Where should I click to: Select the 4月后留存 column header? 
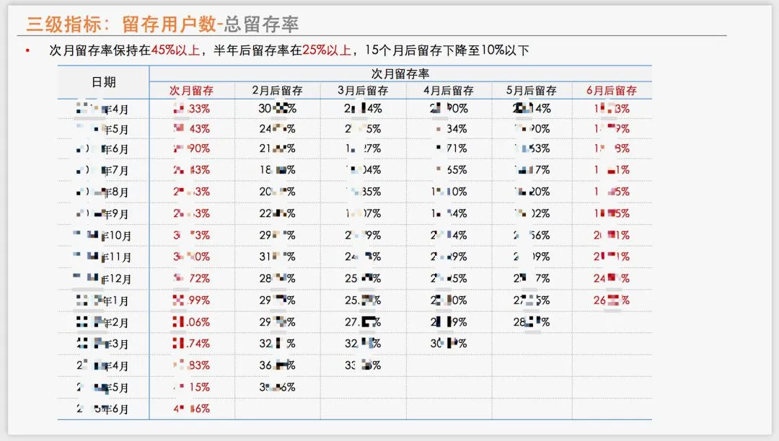click(x=449, y=91)
